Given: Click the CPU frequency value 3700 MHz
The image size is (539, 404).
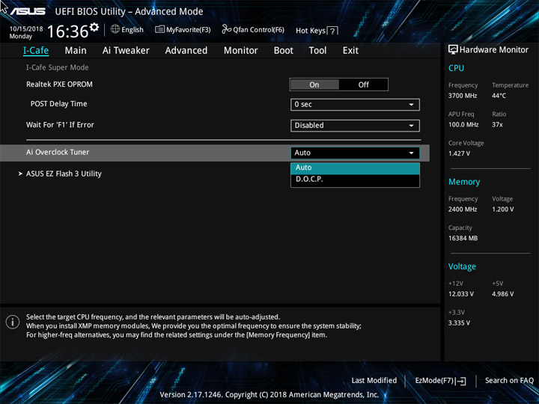Looking at the screenshot, I should (x=463, y=96).
